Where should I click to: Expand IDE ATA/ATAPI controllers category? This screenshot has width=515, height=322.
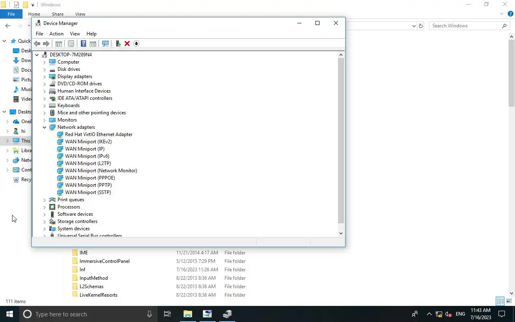click(x=45, y=98)
